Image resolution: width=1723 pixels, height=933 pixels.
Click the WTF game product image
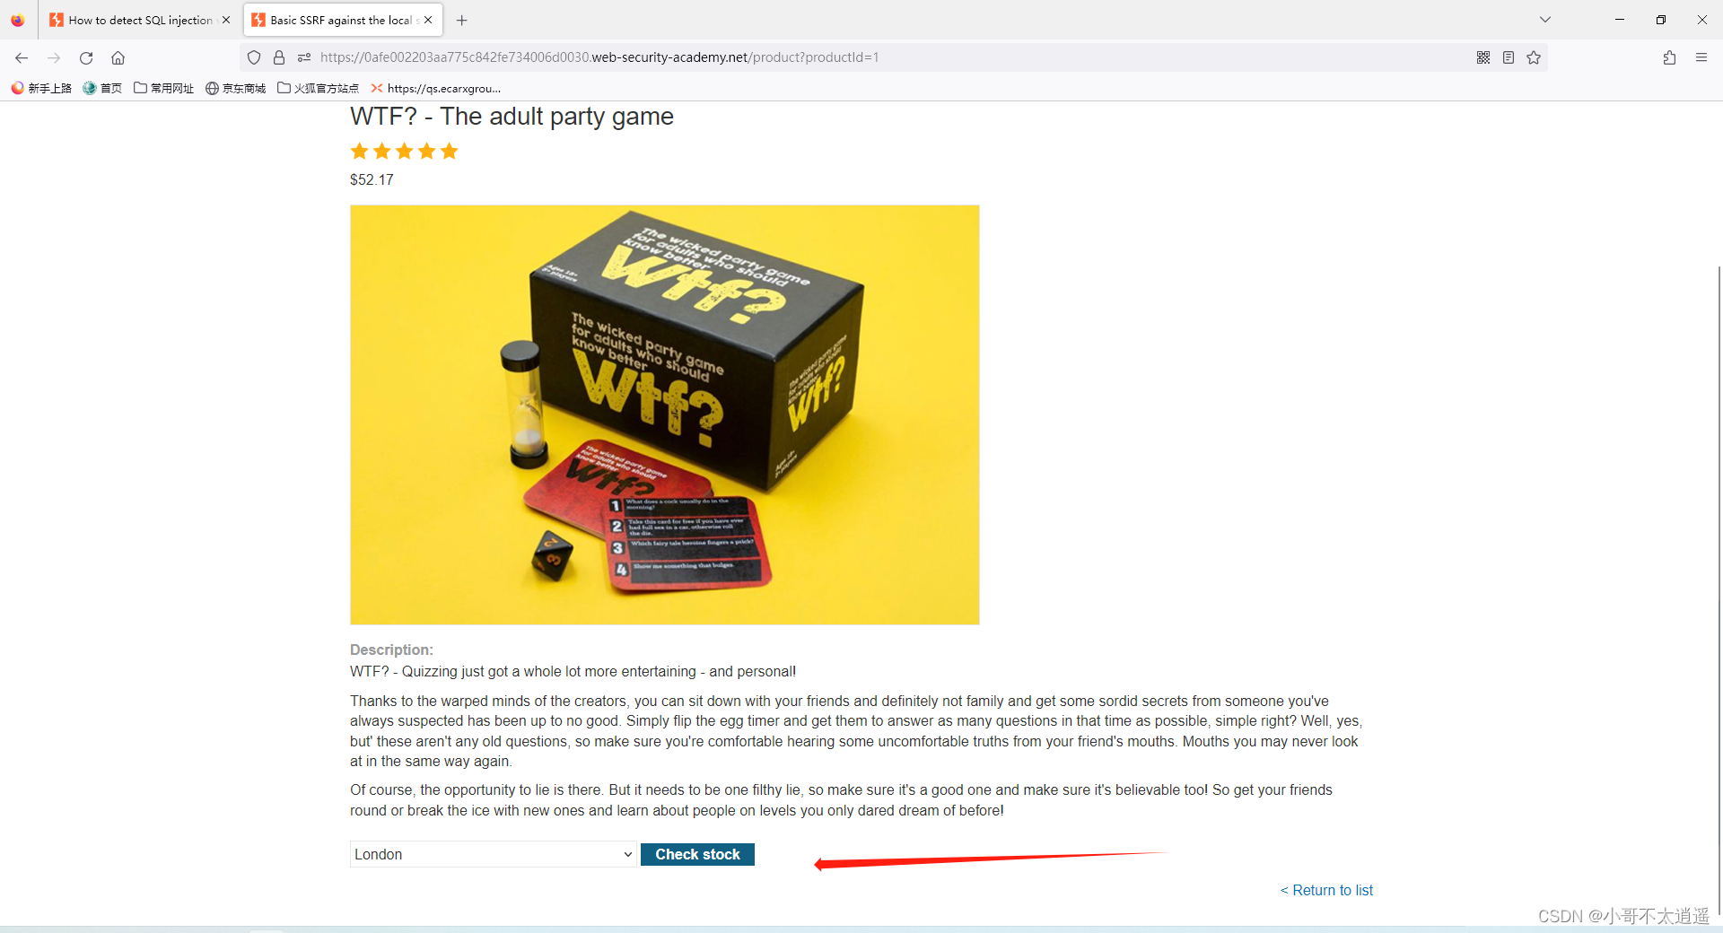[x=664, y=414]
